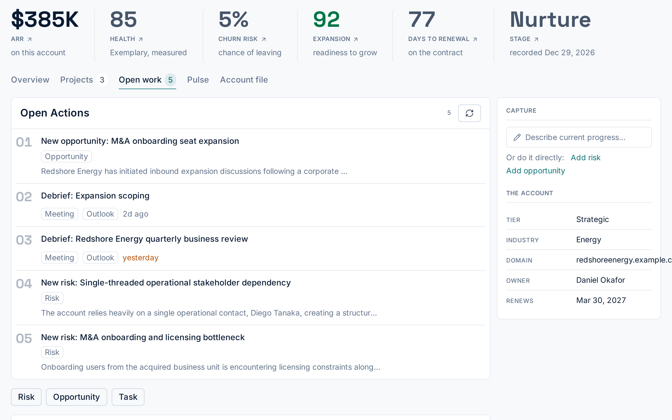The image size is (672, 420).
Task: Click Meeting tag on Expansion scoping
Action: [x=59, y=214]
